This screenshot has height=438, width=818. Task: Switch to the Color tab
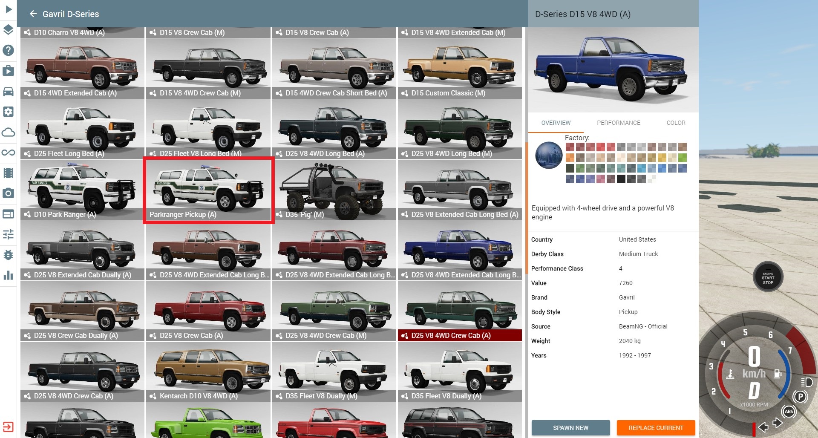tap(676, 123)
